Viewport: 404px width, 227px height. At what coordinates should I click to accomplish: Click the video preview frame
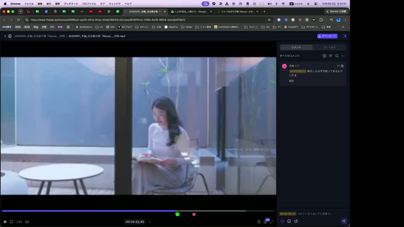click(x=138, y=126)
